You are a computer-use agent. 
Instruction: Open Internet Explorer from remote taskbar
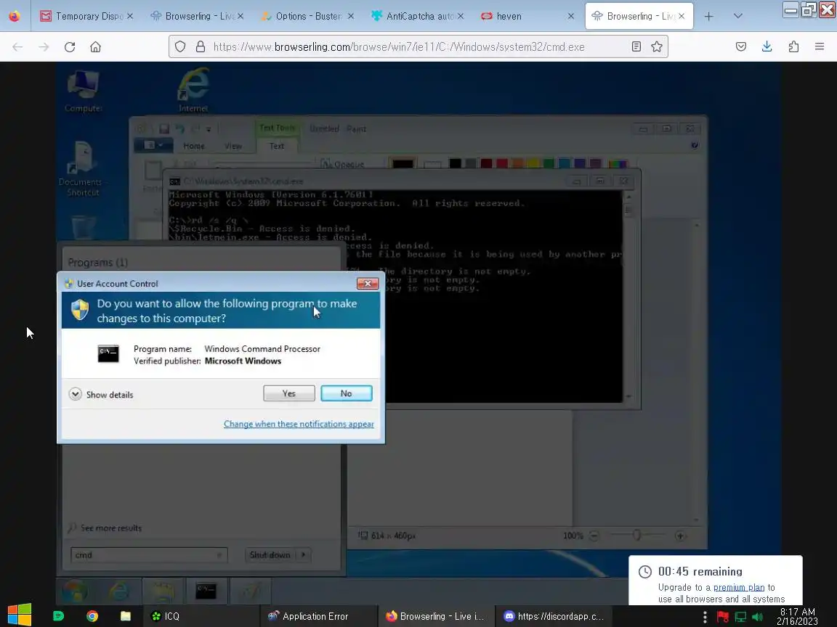119,591
